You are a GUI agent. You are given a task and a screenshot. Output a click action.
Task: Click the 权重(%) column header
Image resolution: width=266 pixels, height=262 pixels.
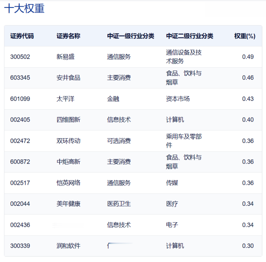(x=245, y=36)
